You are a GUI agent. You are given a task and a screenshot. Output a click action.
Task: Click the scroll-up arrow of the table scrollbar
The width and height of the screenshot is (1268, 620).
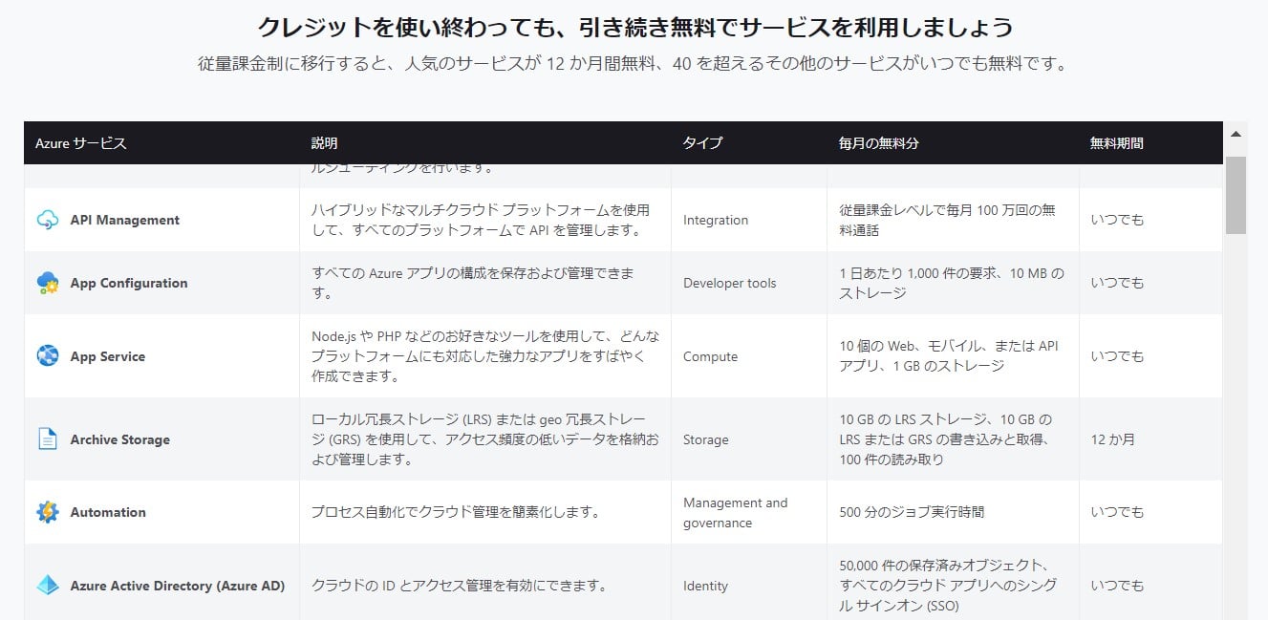(1236, 134)
